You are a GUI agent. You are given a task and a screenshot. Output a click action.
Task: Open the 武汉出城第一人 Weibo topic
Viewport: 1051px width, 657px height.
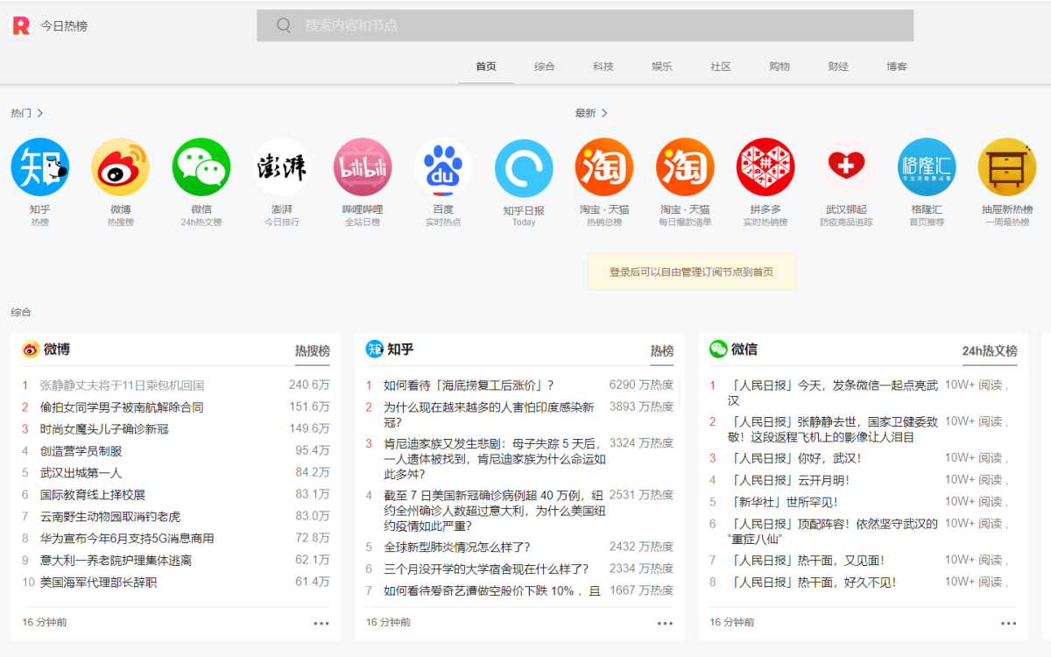pos(81,473)
